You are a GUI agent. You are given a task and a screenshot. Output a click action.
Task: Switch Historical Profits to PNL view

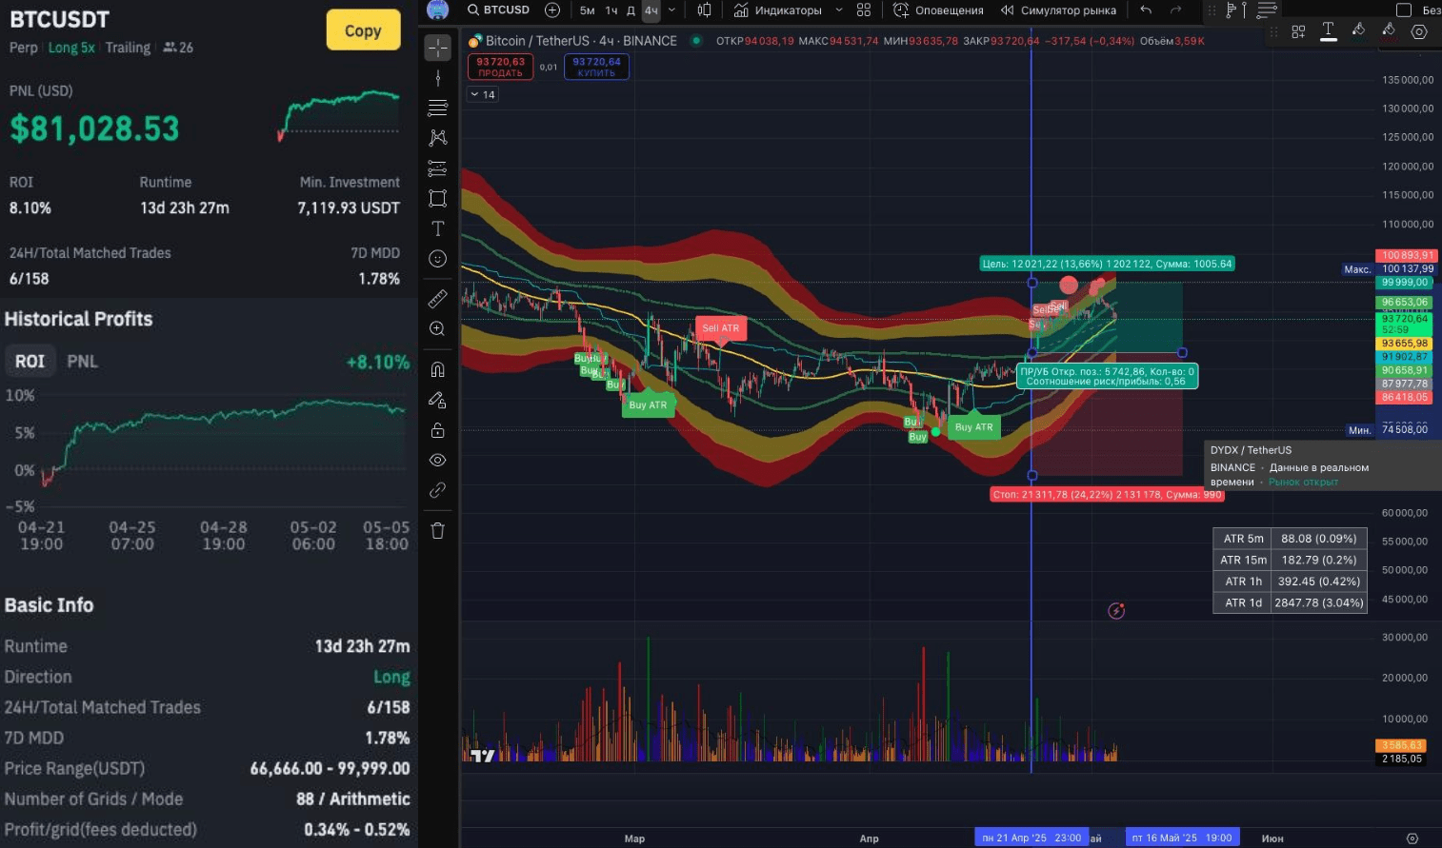[x=82, y=362]
